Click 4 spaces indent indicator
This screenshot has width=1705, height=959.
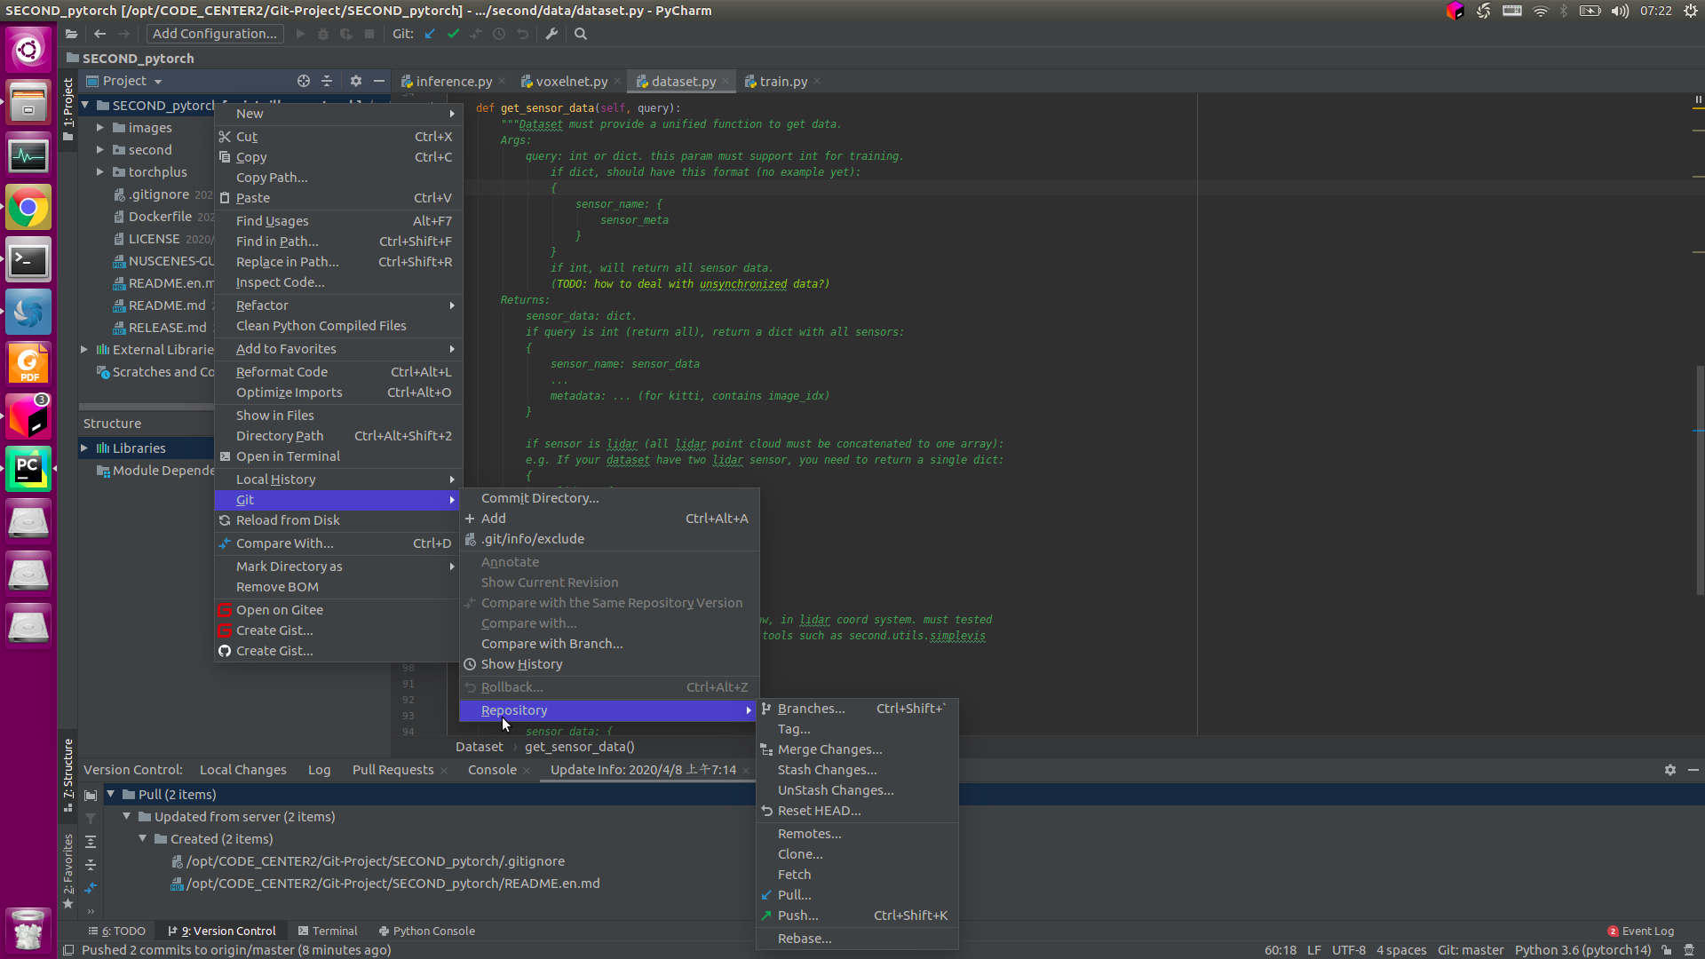click(x=1401, y=950)
